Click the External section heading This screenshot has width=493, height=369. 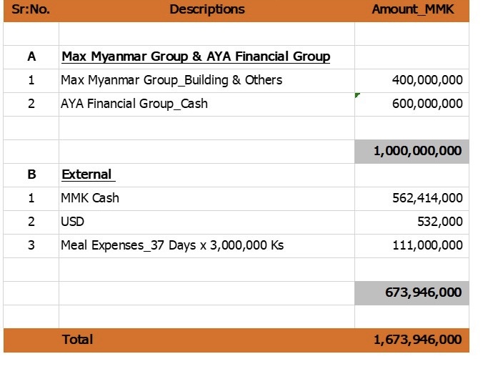[x=88, y=174]
